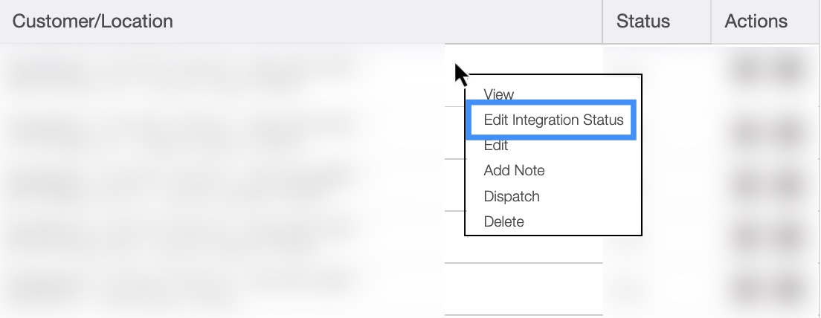Select Edit Integration Status menu option
The width and height of the screenshot is (821, 318).
click(553, 120)
